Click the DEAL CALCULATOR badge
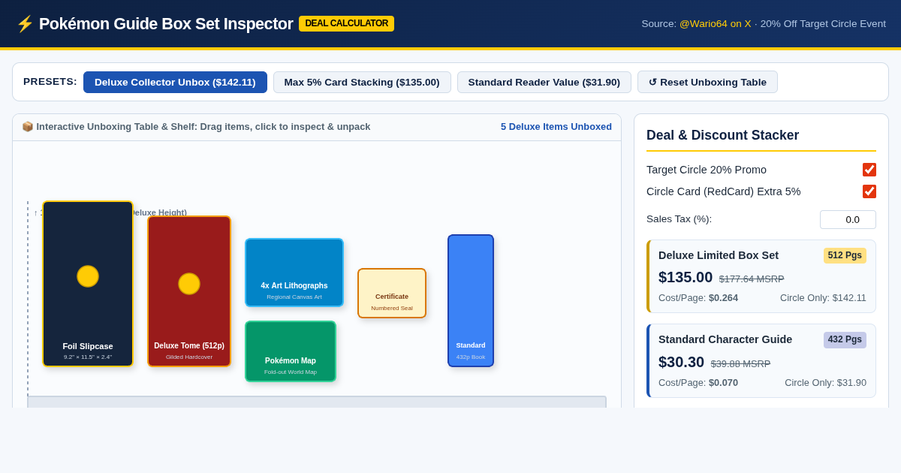901x473 pixels. 347,23
